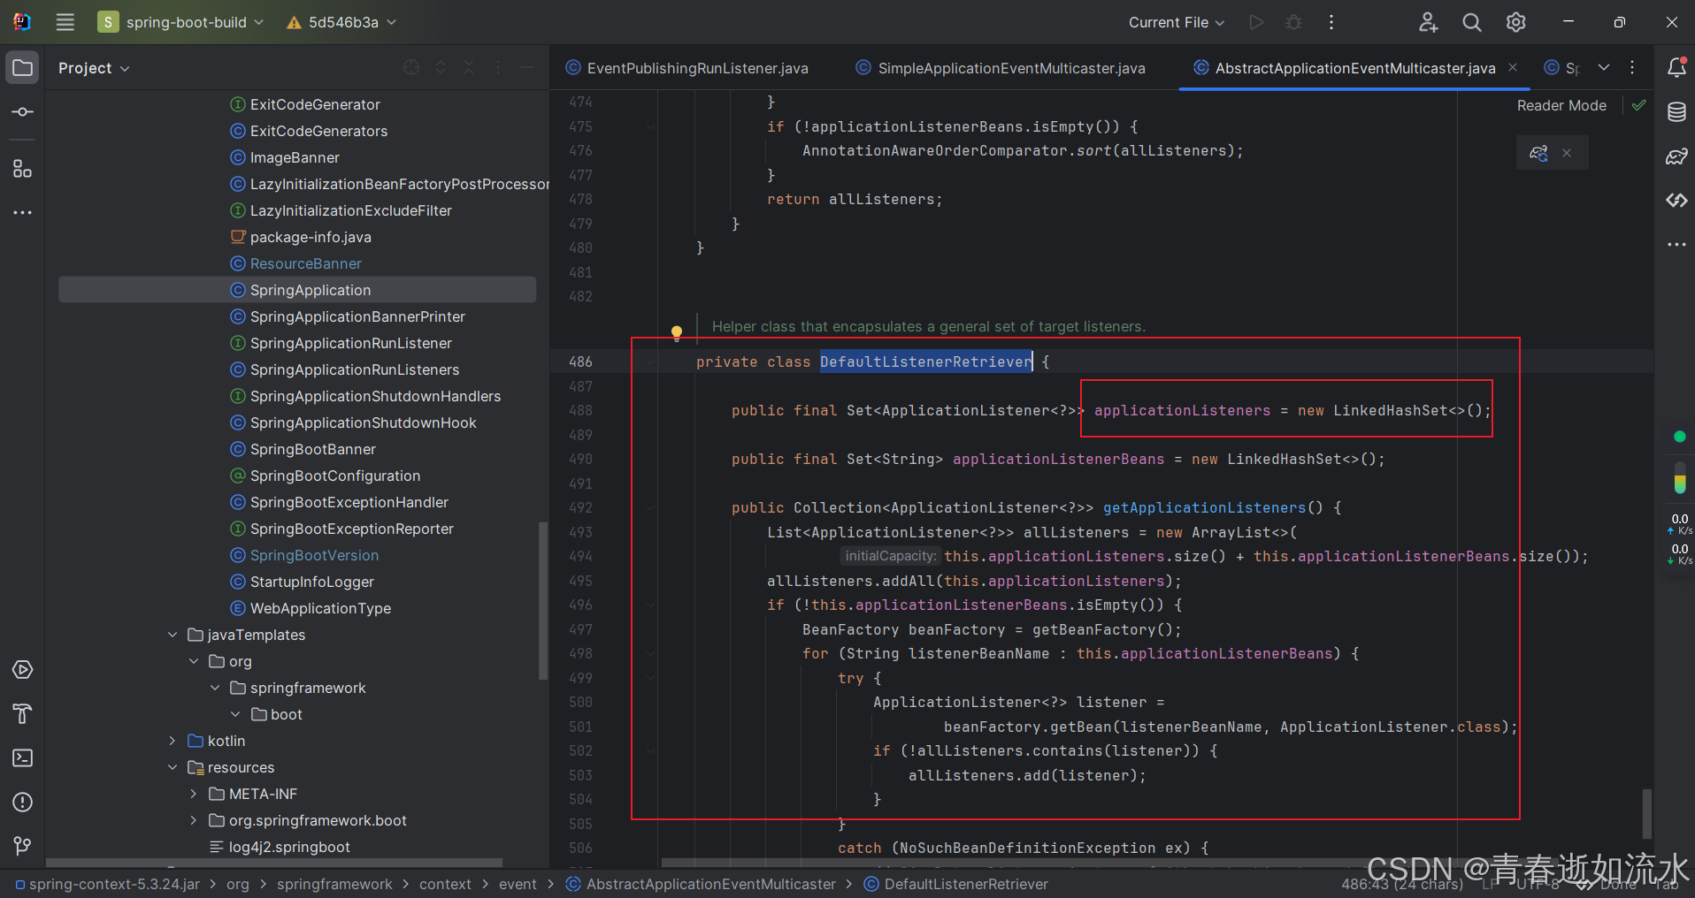Show hidden editor tabs dropdown
This screenshot has width=1695, height=898.
click(1604, 67)
